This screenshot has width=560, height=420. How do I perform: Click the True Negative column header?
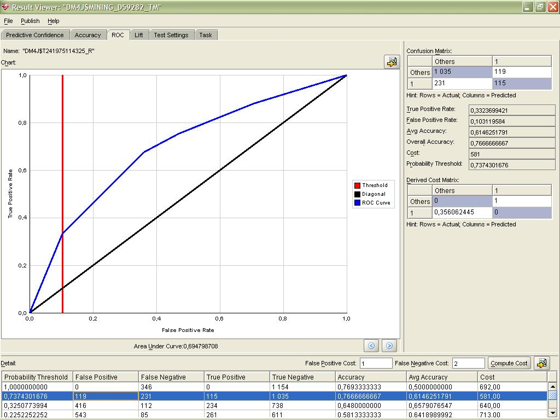click(302, 377)
